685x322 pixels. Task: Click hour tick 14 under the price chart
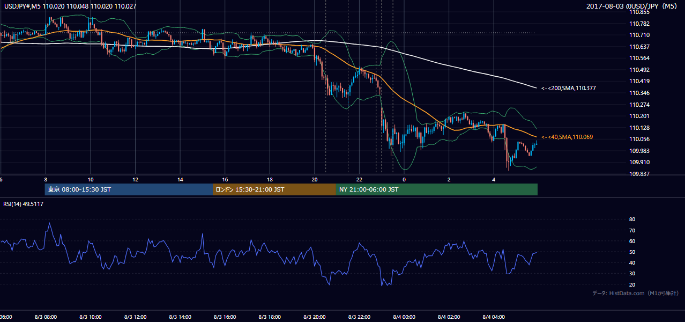pyautogui.click(x=180, y=179)
